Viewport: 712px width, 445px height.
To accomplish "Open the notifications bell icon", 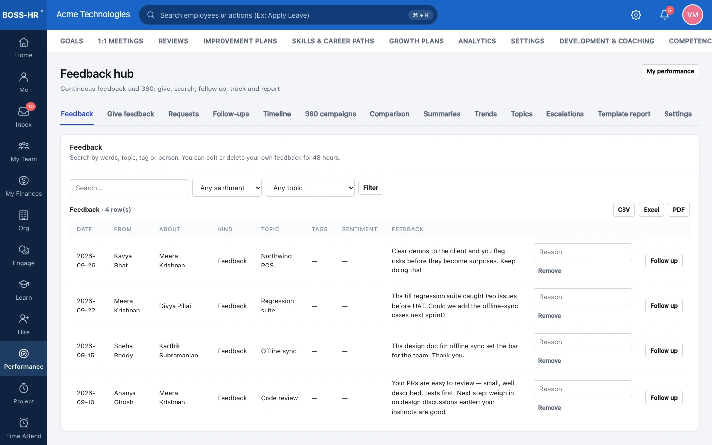I will click(665, 15).
